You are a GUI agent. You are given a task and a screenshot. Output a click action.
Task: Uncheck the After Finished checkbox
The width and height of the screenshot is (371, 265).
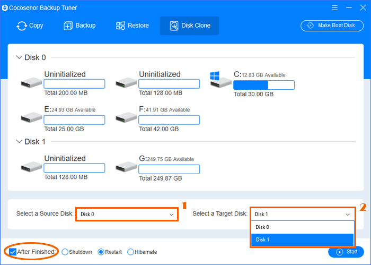tap(13, 252)
